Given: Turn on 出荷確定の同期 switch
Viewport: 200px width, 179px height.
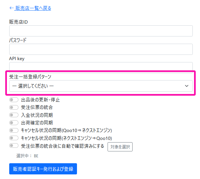Looking at the screenshot, I should click(14, 123).
